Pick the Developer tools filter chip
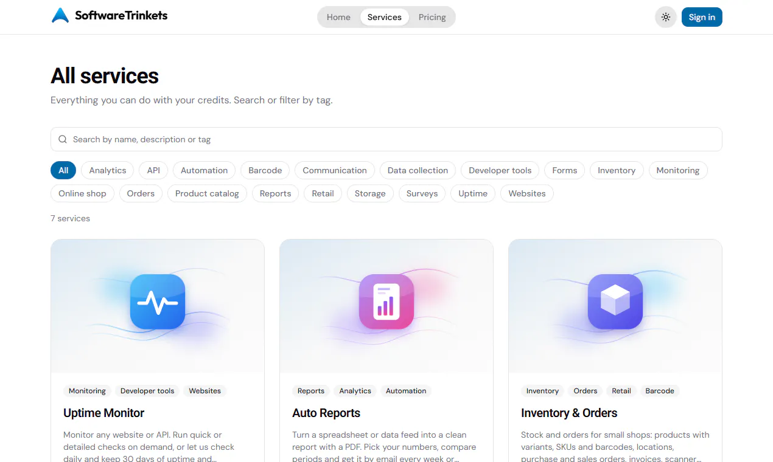This screenshot has height=462, width=773. (500, 170)
